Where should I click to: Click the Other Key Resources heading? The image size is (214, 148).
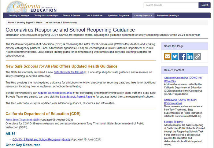23,145
